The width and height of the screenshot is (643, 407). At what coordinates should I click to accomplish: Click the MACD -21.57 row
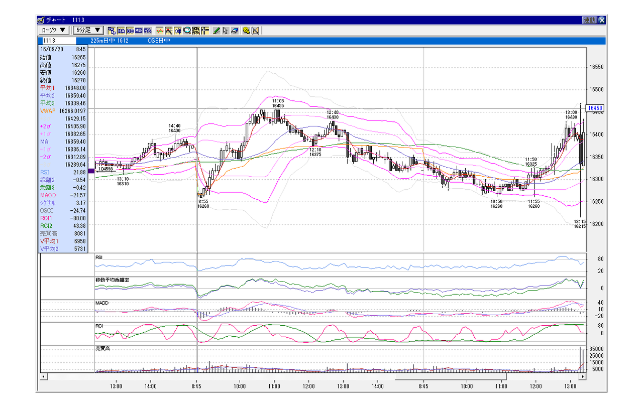click(63, 195)
